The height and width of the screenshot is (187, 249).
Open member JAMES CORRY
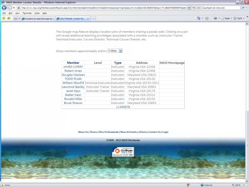[x=73, y=67]
